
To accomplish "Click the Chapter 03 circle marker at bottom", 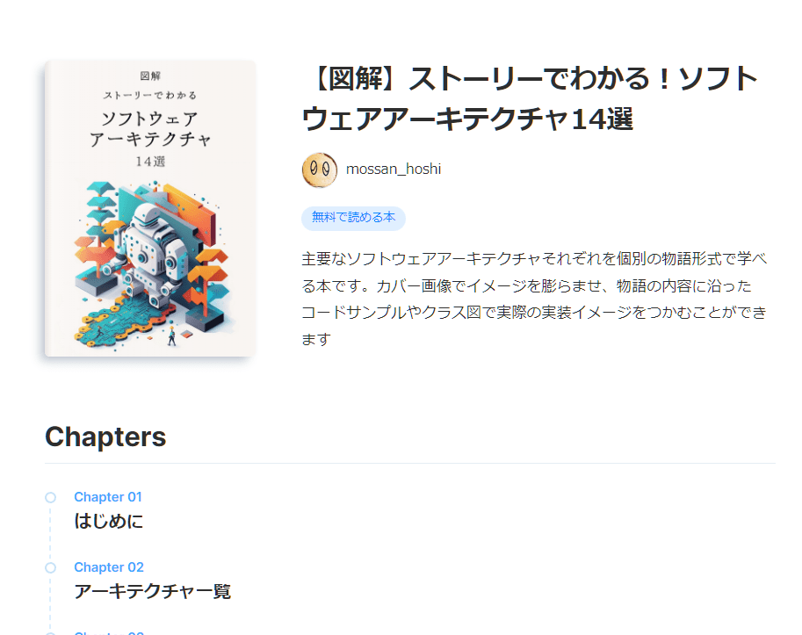I will coord(50,633).
